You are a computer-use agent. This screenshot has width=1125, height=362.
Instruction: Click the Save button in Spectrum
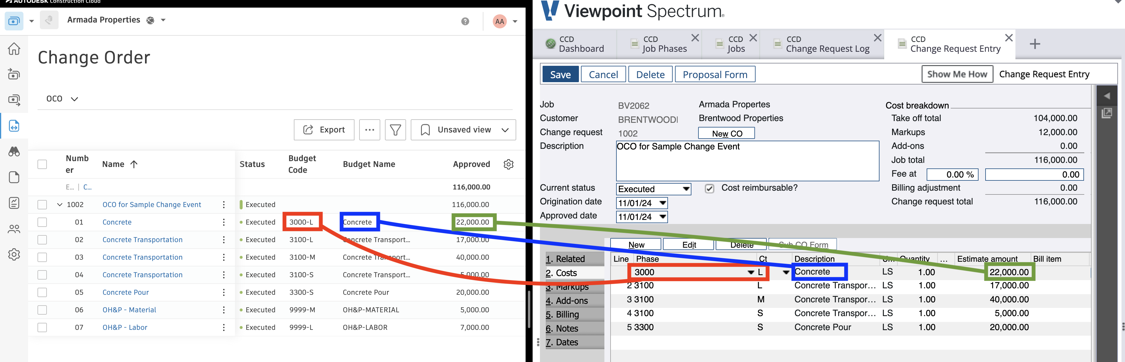pos(560,74)
